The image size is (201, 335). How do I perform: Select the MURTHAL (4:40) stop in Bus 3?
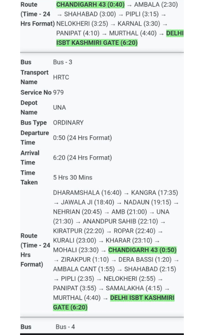coord(77,298)
